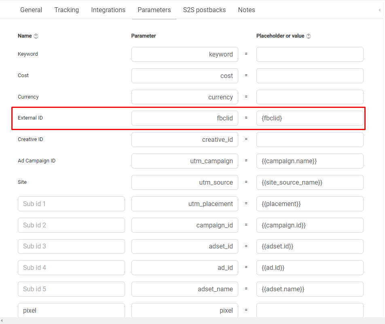Go to S2S postbacks tab

tap(204, 10)
